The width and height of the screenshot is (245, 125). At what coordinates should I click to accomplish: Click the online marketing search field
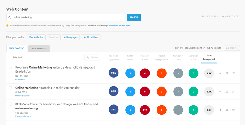[66, 17]
